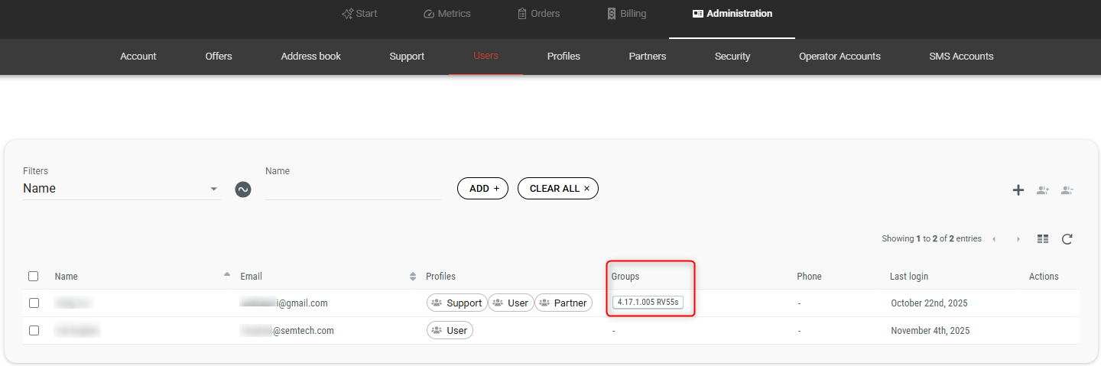Viewport: 1101px width, 366px height.
Task: Toggle the select-all checkbox in table header
Action: coord(34,277)
